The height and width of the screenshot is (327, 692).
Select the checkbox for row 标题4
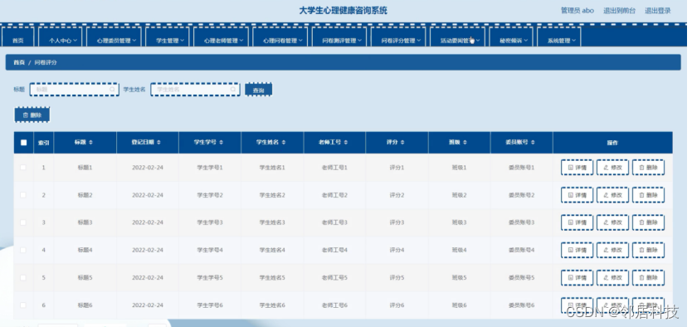[23, 250]
